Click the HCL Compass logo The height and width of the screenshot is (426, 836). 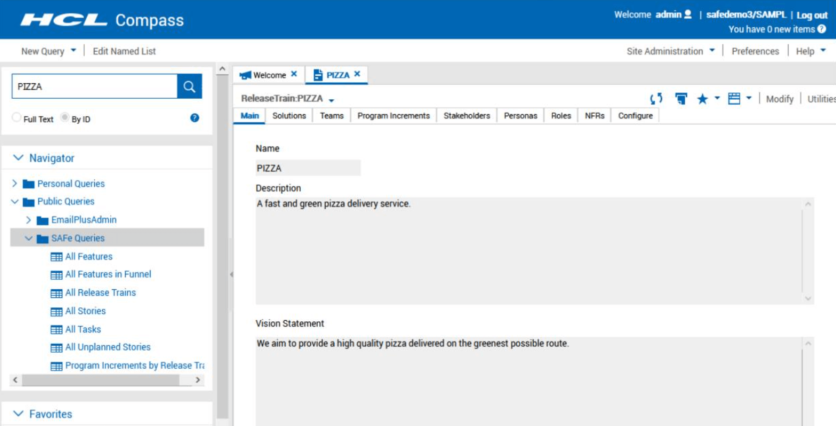click(102, 20)
